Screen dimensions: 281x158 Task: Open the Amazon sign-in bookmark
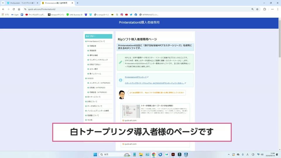point(56,15)
